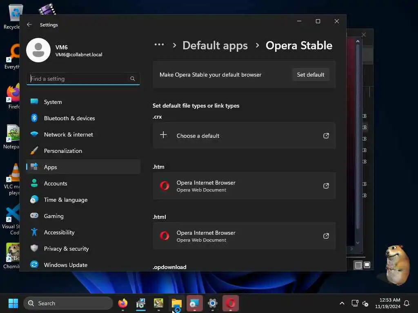Open taskbar red highlighted window app

pyautogui.click(x=195, y=303)
